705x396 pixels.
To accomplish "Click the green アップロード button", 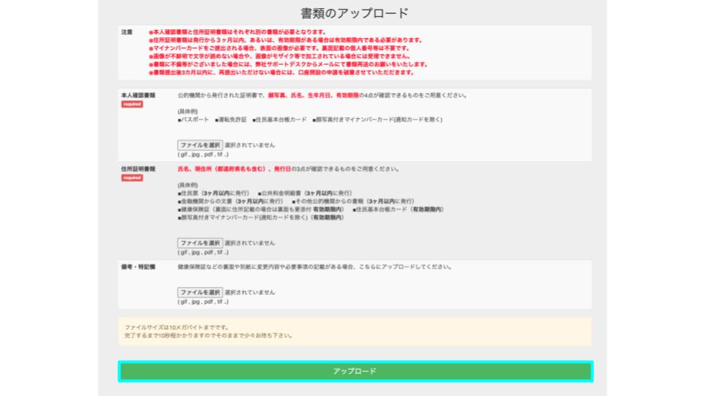I will pyautogui.click(x=355, y=371).
